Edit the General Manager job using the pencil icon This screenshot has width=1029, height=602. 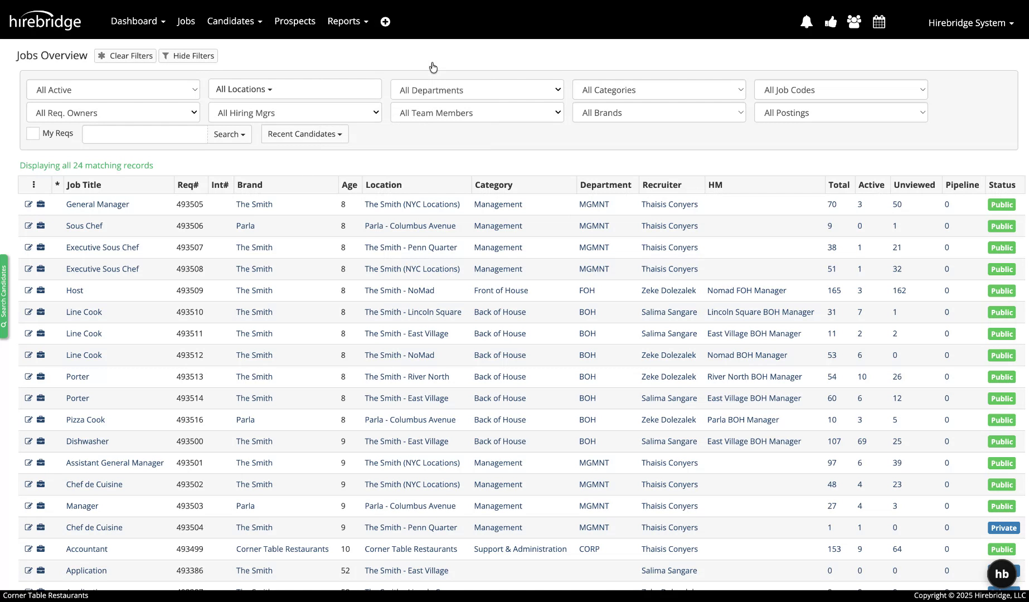(29, 204)
